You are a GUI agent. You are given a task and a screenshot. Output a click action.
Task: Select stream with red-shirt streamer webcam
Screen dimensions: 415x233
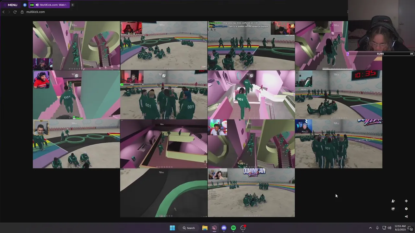pos(76,95)
